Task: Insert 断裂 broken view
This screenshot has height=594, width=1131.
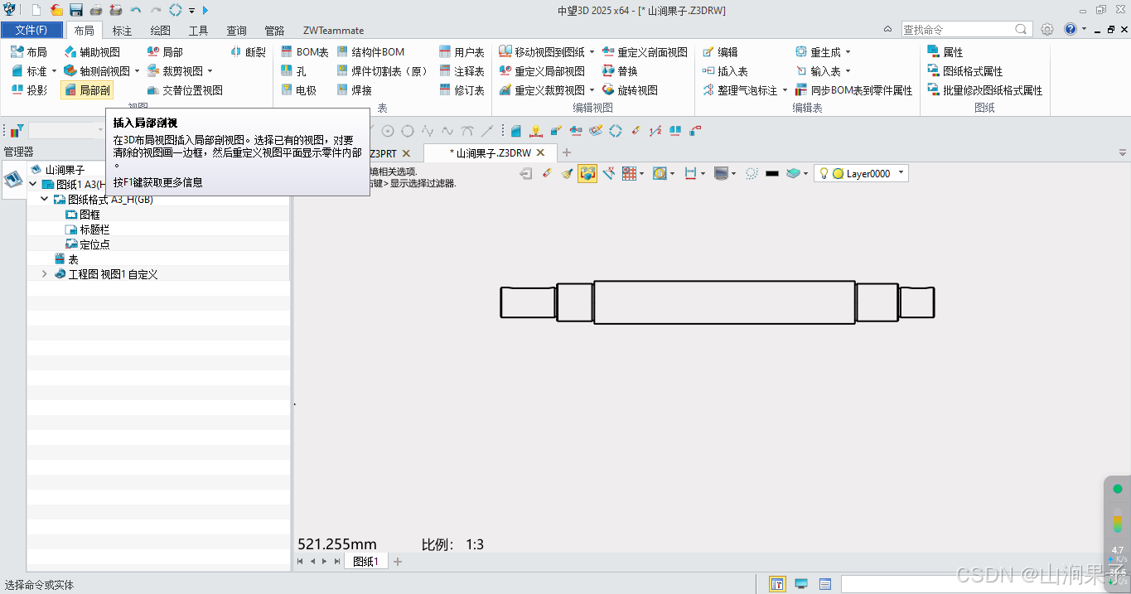Action: coord(249,52)
